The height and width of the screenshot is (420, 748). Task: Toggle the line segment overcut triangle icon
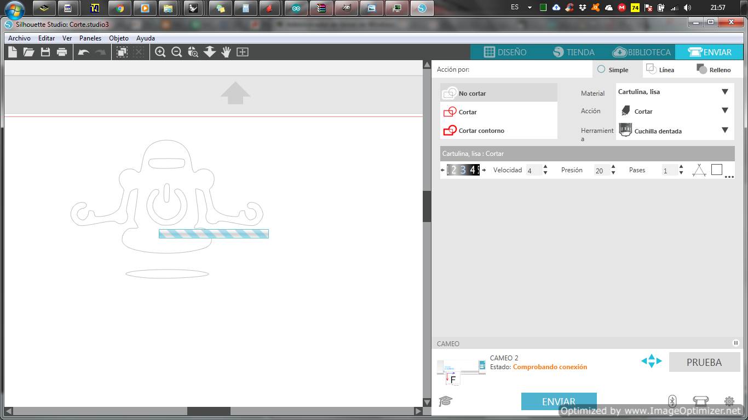click(x=699, y=170)
